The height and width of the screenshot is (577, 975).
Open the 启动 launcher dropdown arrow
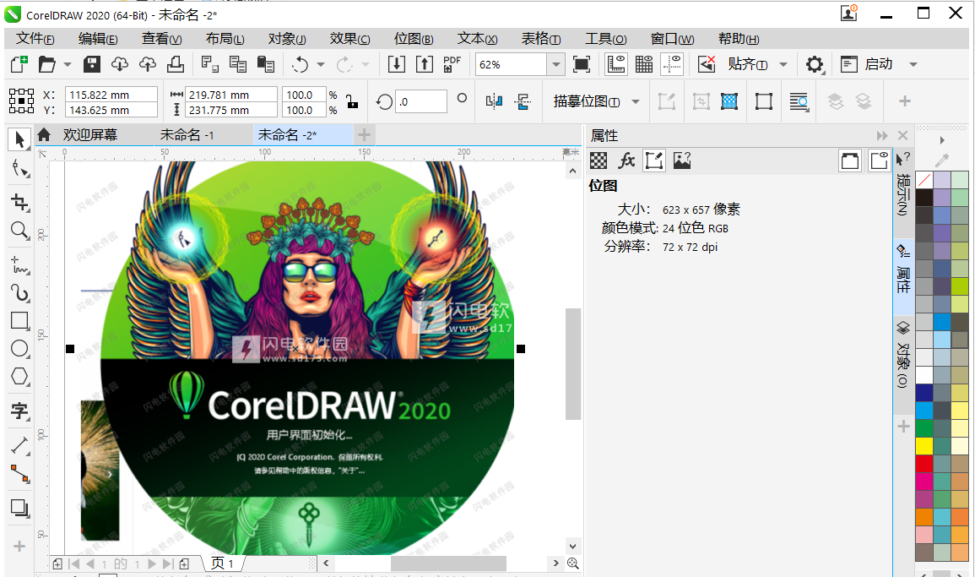click(913, 64)
